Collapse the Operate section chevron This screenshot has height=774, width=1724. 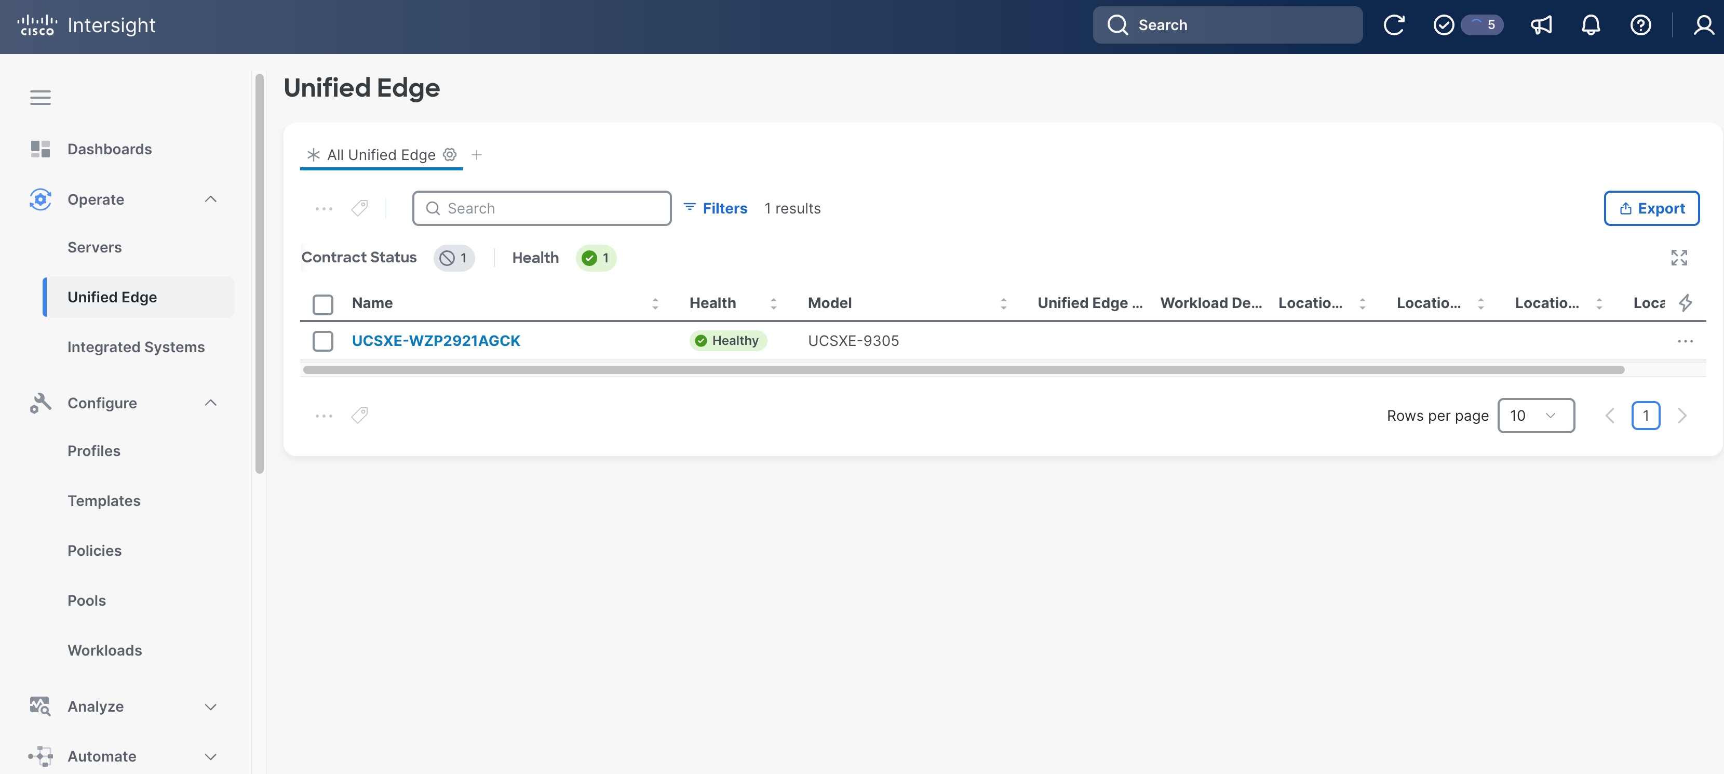[210, 199]
